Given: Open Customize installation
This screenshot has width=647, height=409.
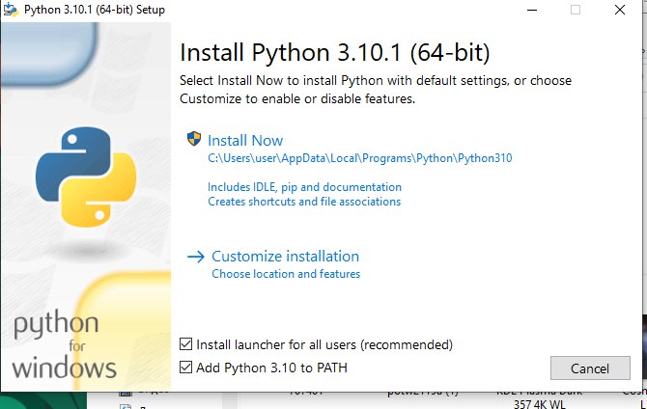Looking at the screenshot, I should (285, 256).
